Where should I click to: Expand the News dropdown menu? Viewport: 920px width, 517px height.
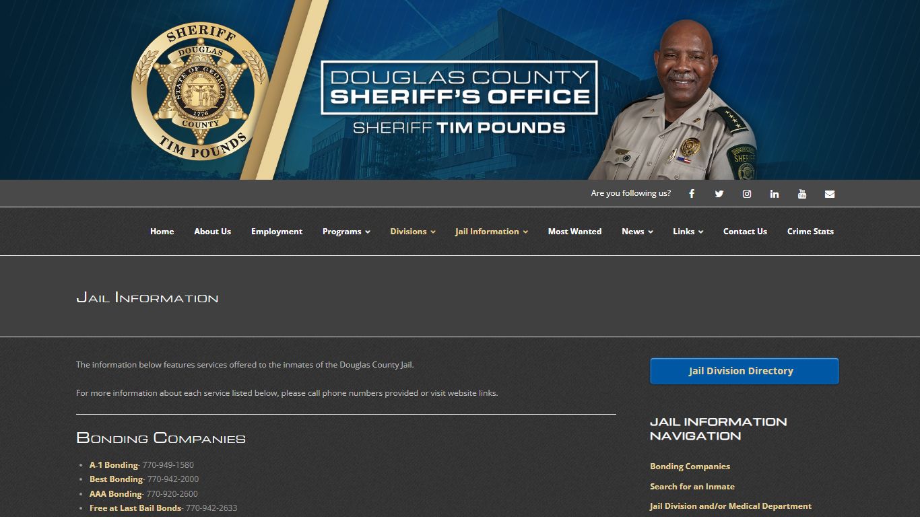pos(637,232)
